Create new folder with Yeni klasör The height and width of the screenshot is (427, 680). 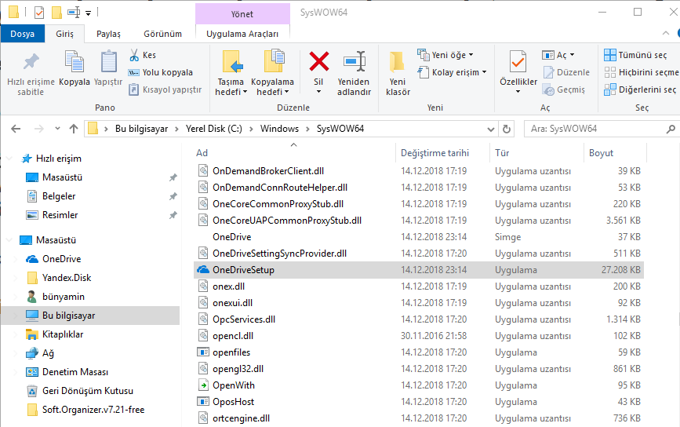click(398, 74)
